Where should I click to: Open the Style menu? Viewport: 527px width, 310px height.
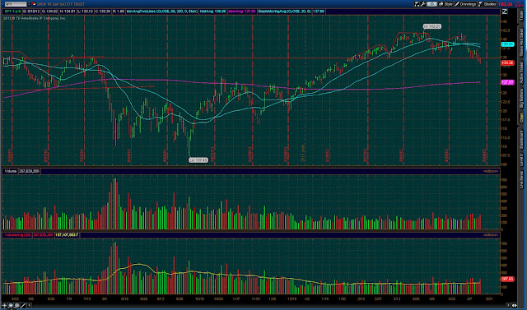coord(445,4)
